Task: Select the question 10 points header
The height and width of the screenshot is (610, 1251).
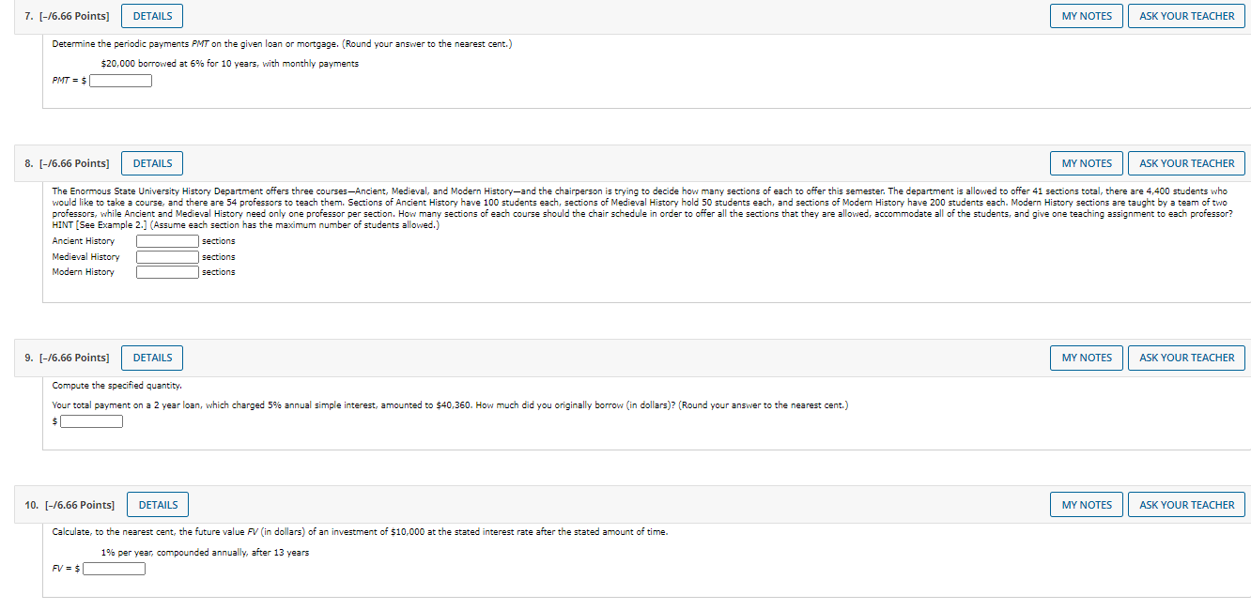Action: 69,505
